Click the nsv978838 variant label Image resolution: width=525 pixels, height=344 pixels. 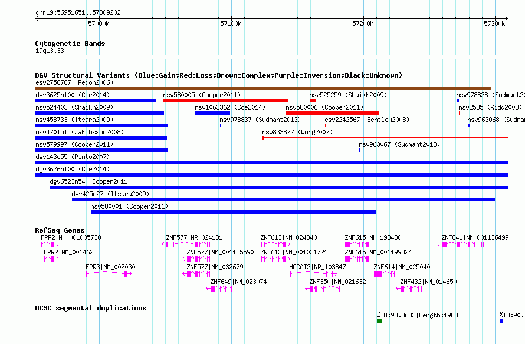(491, 95)
